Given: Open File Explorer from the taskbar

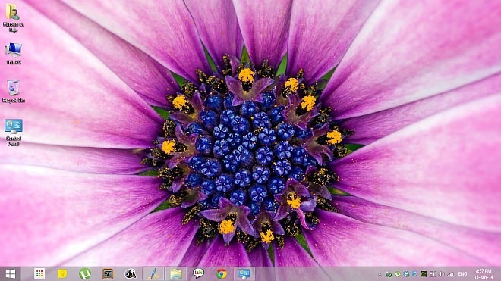Looking at the screenshot, I should tap(176, 273).
